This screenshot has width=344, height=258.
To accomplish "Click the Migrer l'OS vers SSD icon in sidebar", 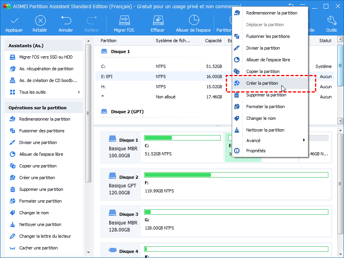I will pyautogui.click(x=13, y=57).
